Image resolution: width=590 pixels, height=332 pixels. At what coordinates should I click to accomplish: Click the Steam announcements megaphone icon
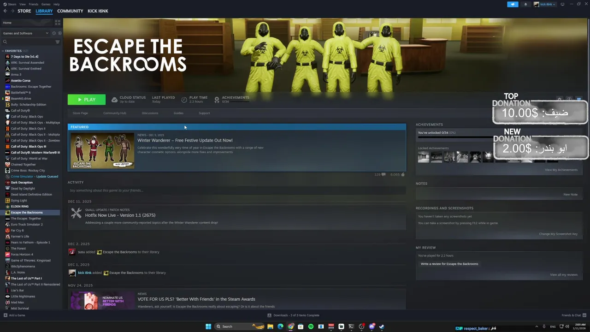point(513,4)
